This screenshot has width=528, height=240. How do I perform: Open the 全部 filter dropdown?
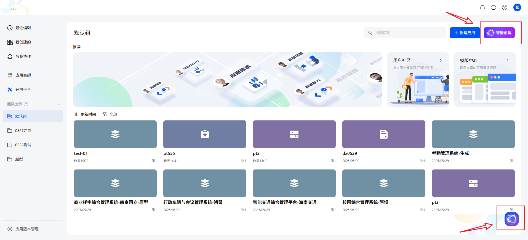[110, 114]
